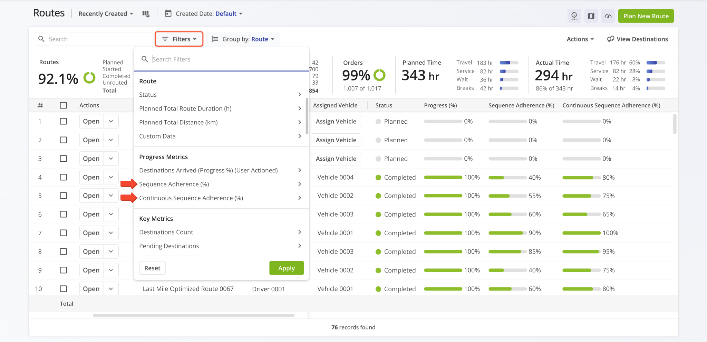
Task: Open route in row 5
Action: pos(91,196)
